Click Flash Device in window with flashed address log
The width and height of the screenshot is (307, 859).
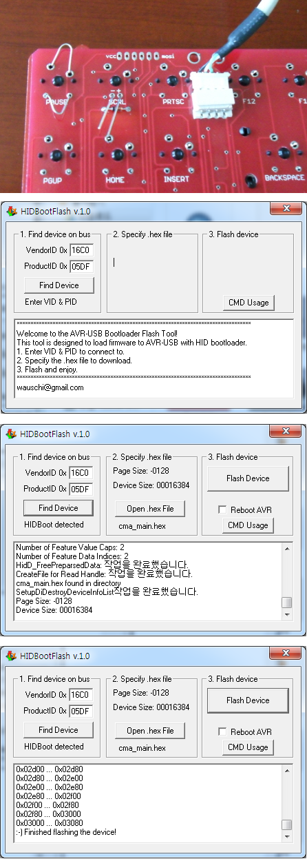coord(248,700)
